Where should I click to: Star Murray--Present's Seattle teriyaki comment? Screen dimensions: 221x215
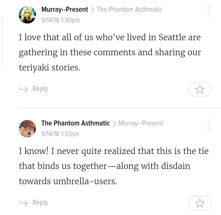click(x=200, y=89)
